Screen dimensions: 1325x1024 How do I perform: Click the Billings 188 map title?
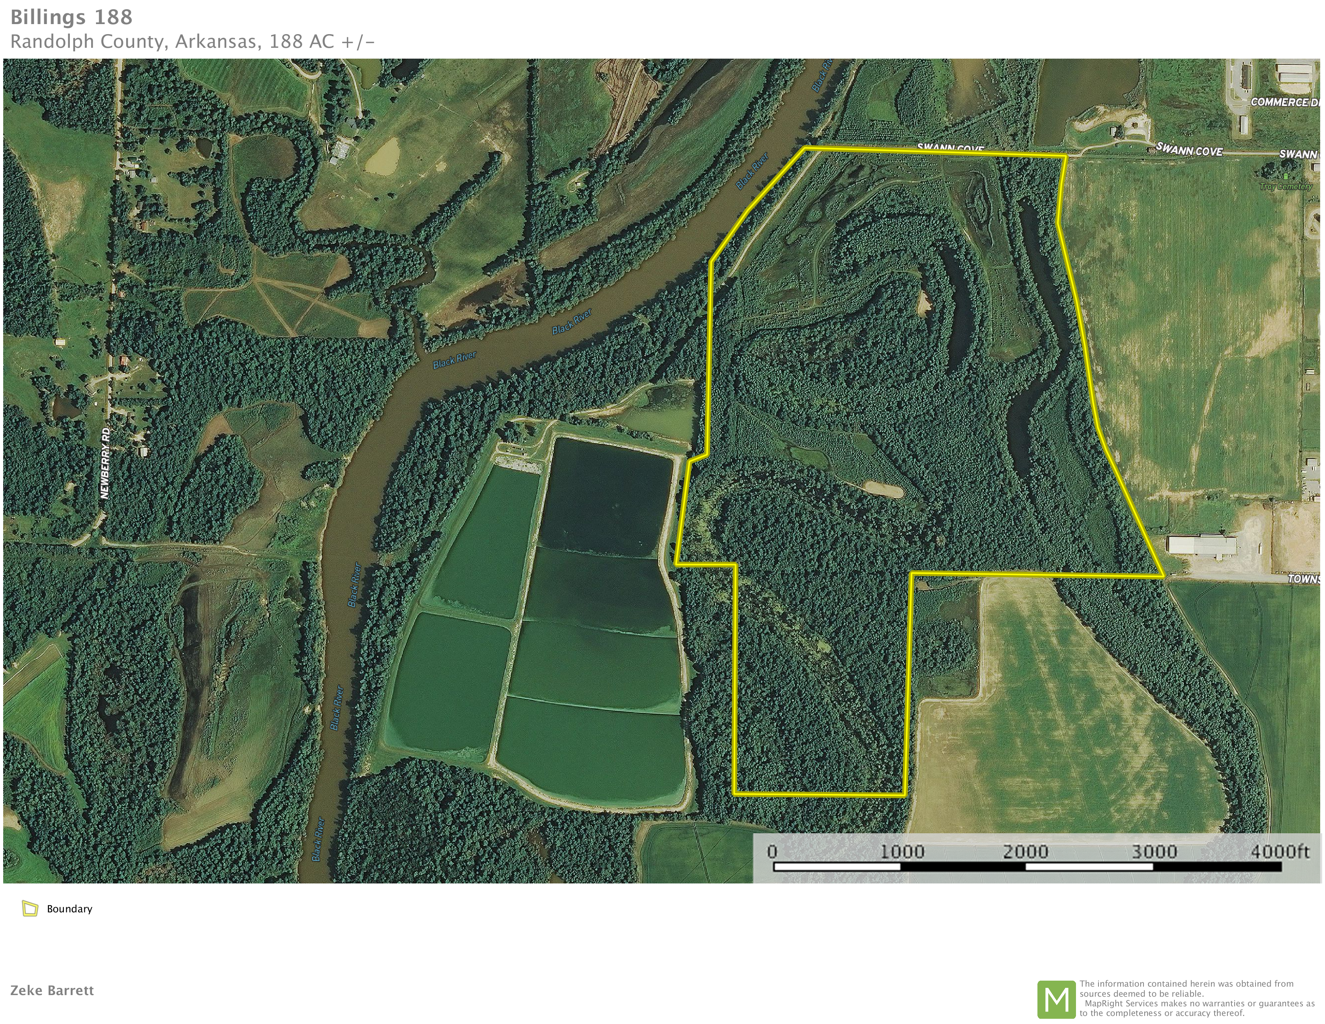[x=71, y=17]
